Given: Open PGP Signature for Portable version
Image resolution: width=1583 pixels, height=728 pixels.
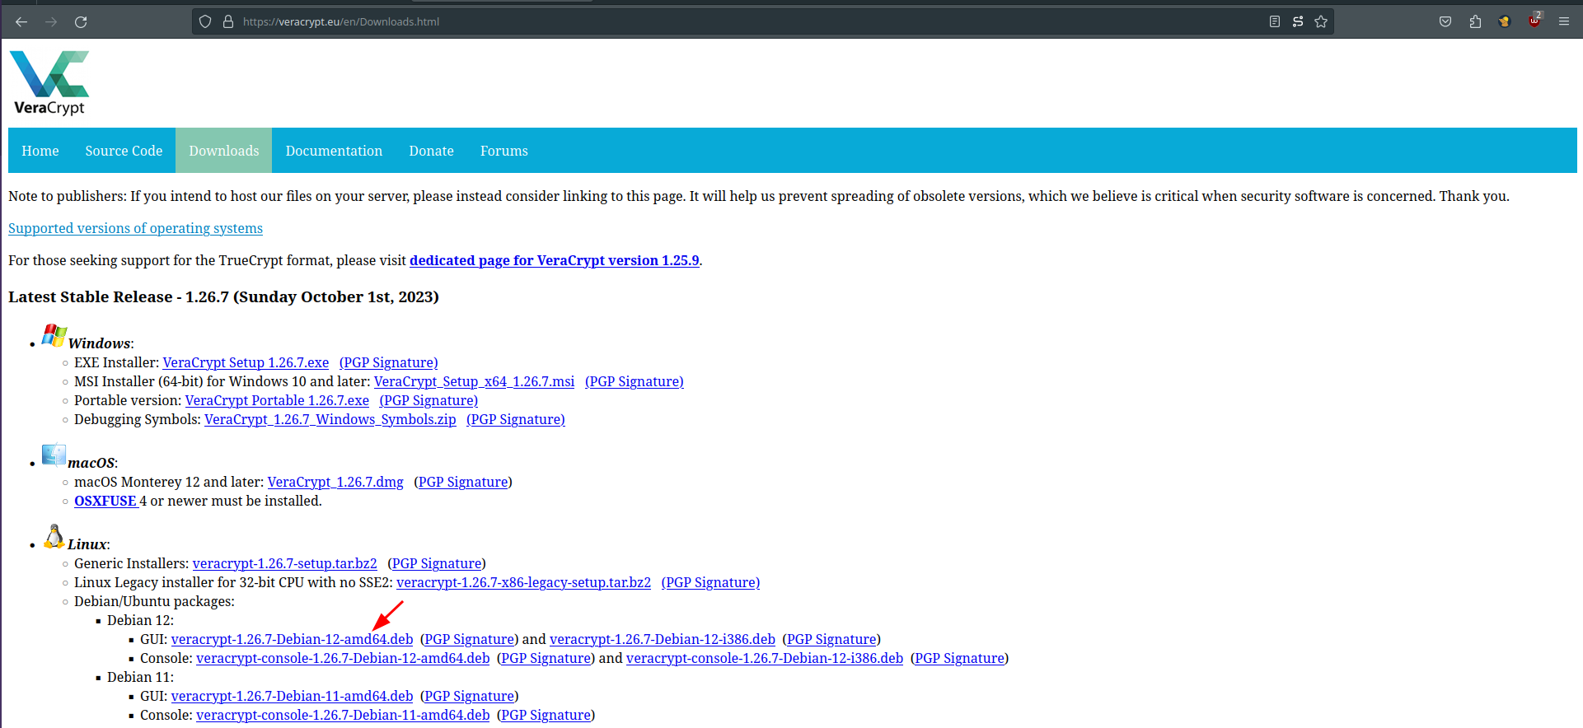Looking at the screenshot, I should [429, 400].
